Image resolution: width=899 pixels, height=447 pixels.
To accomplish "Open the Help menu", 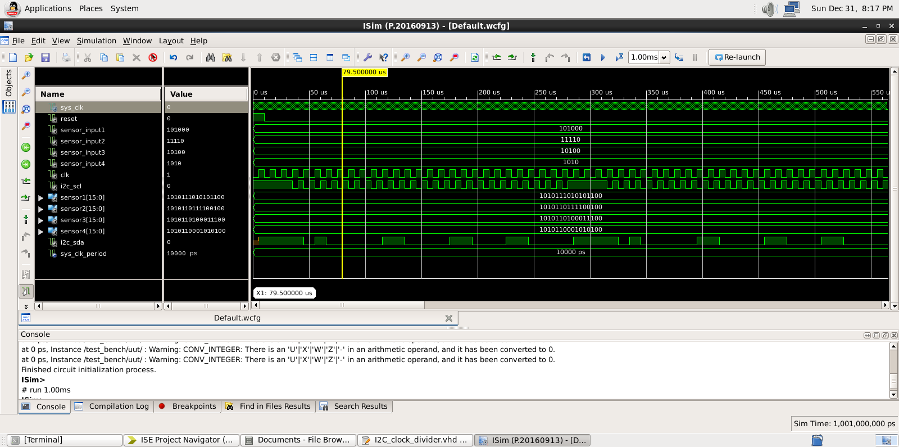I will coord(199,41).
